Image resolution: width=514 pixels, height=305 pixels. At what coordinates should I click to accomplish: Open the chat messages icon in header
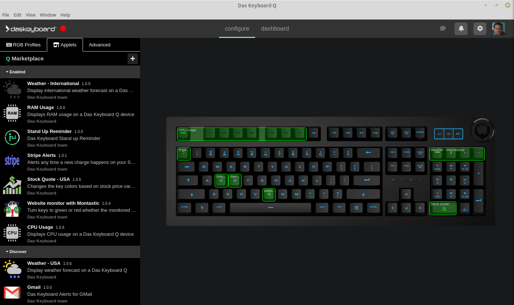(443, 29)
